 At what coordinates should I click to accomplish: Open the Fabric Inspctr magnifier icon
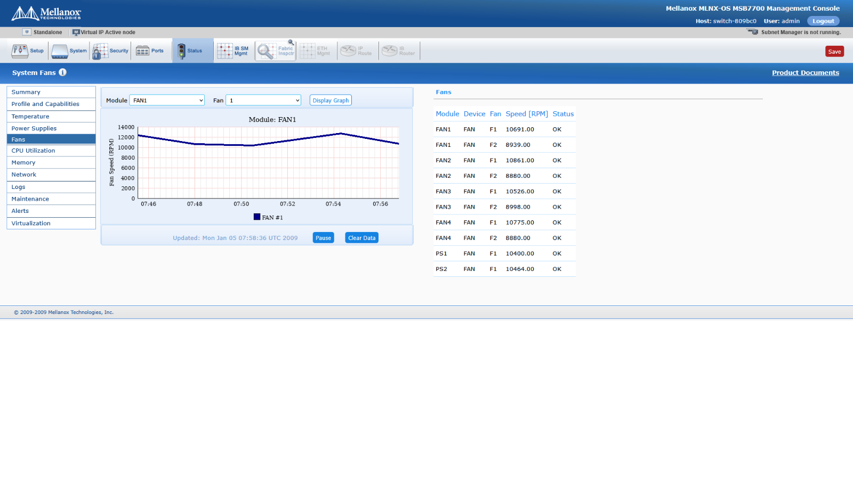tap(266, 51)
